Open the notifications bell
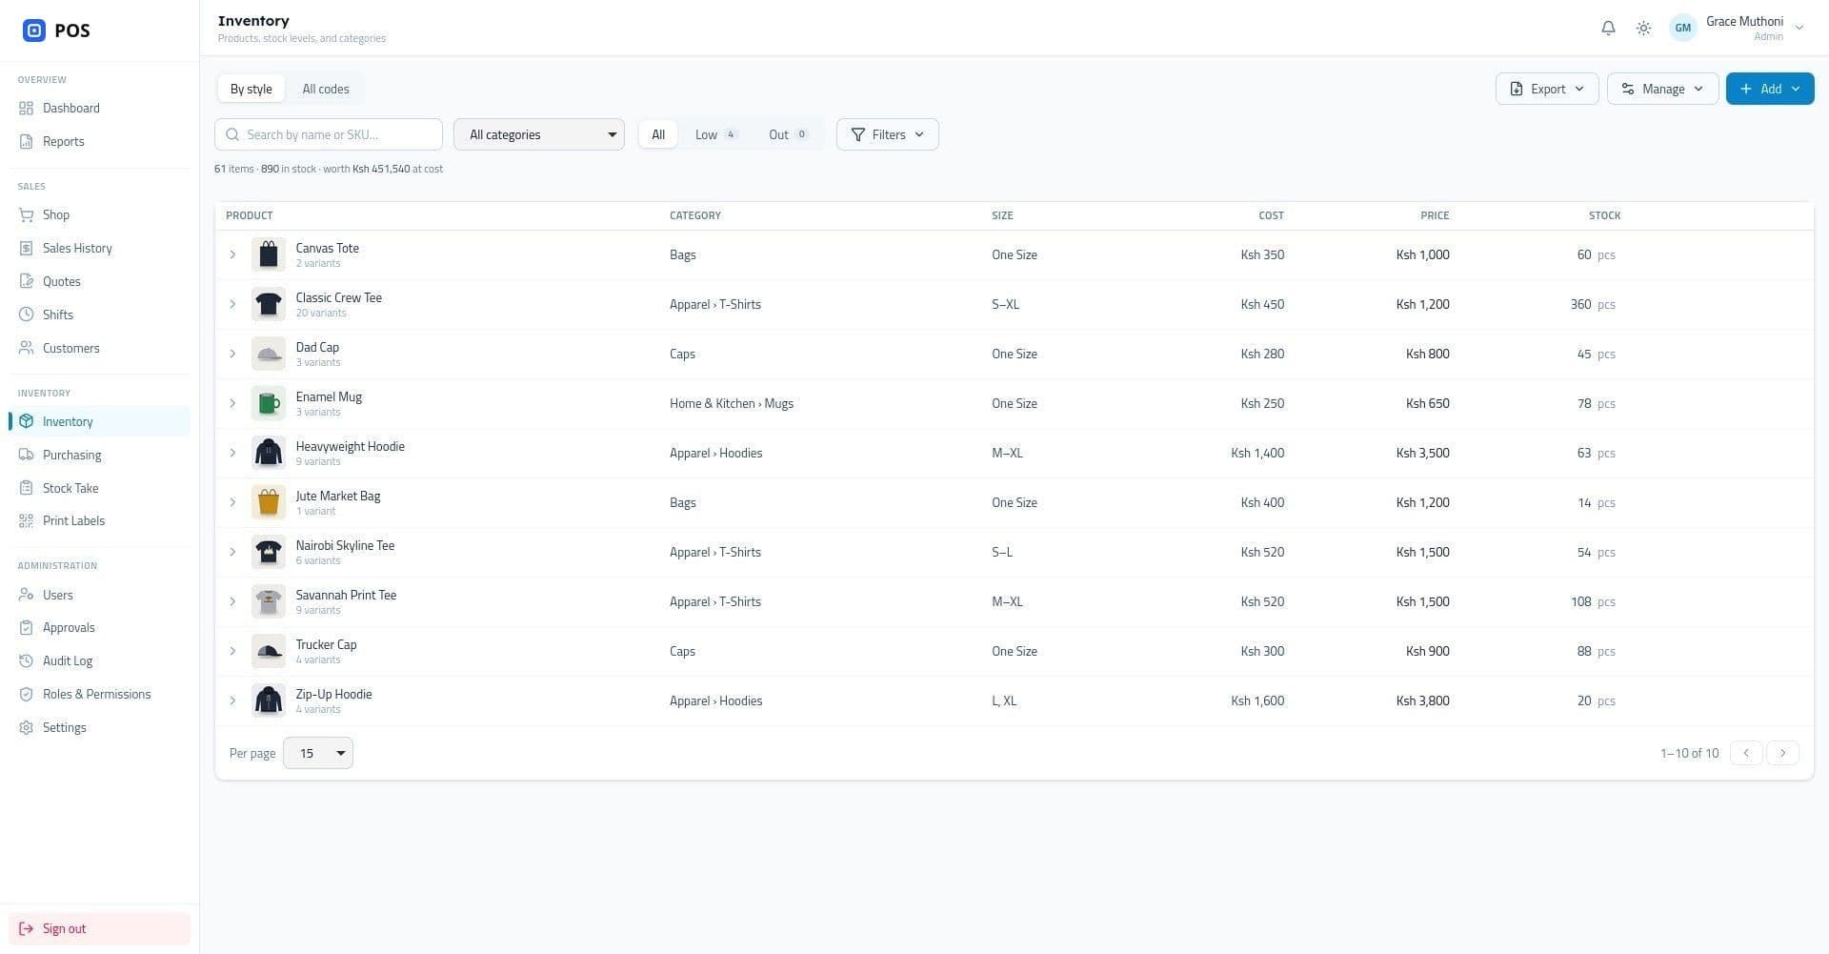Image resolution: width=1829 pixels, height=954 pixels. click(x=1608, y=29)
